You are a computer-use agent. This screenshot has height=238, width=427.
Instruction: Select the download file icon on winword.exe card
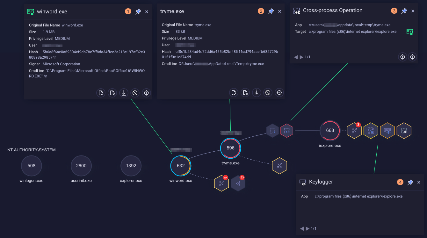[x=124, y=93]
